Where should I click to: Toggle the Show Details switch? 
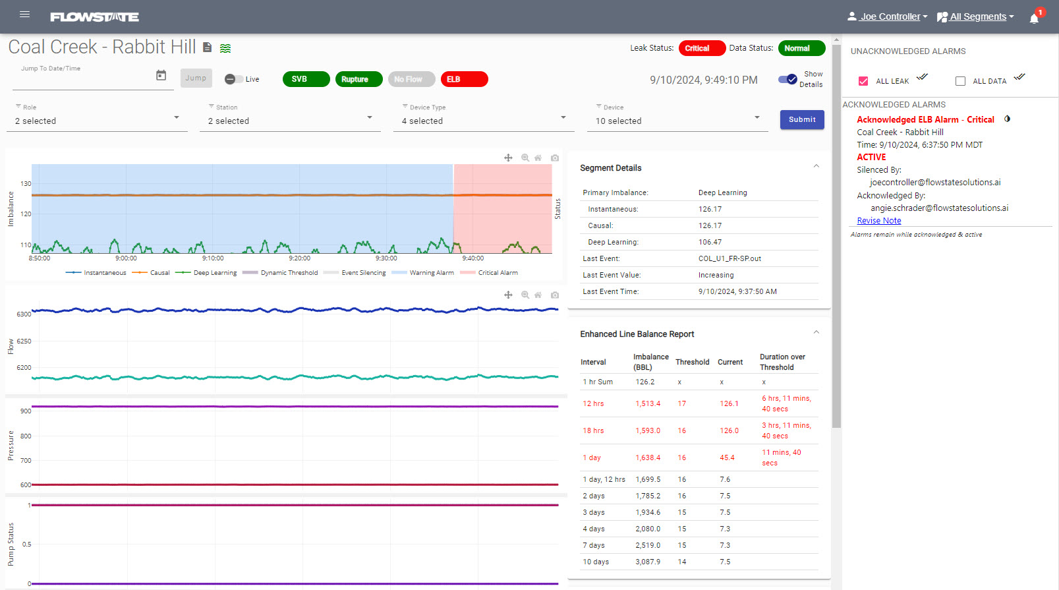(x=788, y=79)
